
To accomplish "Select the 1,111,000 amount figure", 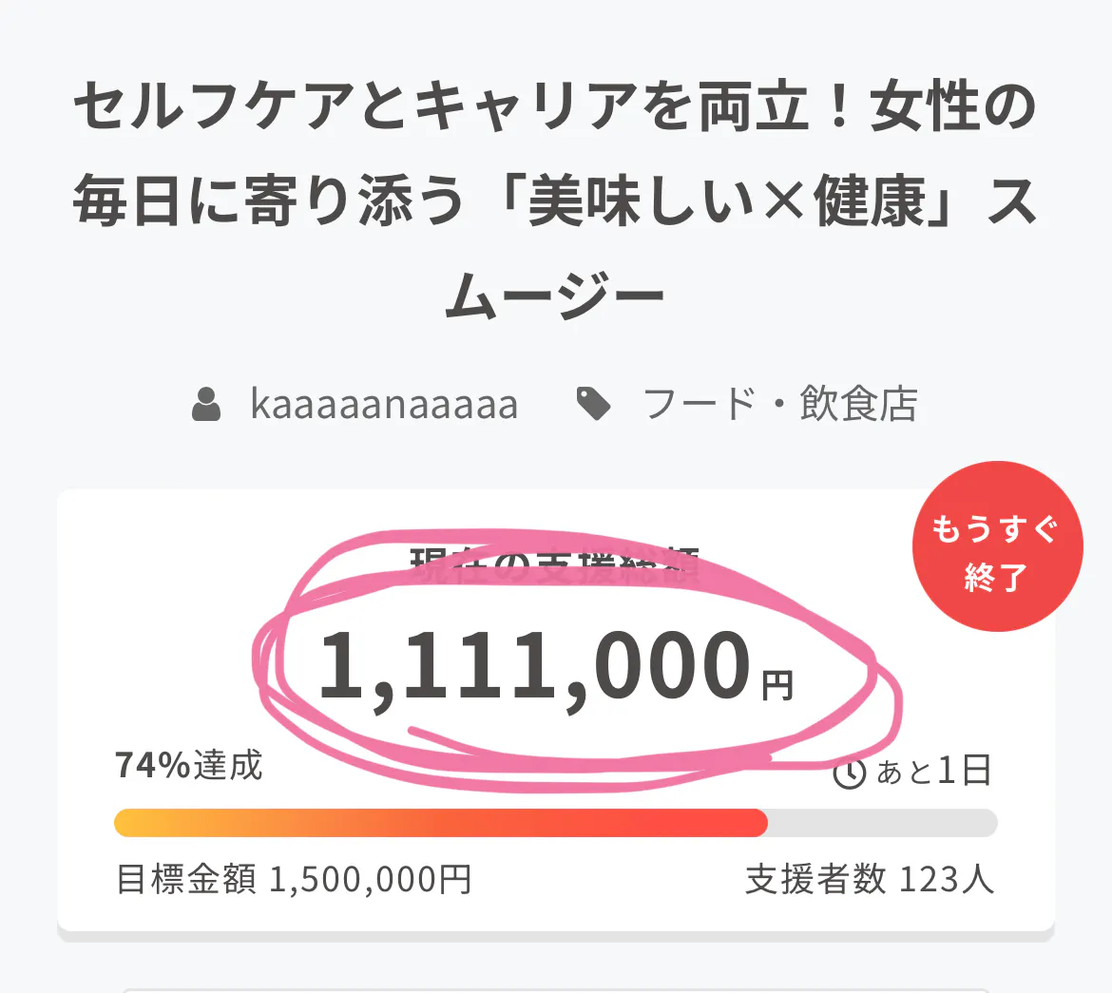I will click(534, 667).
